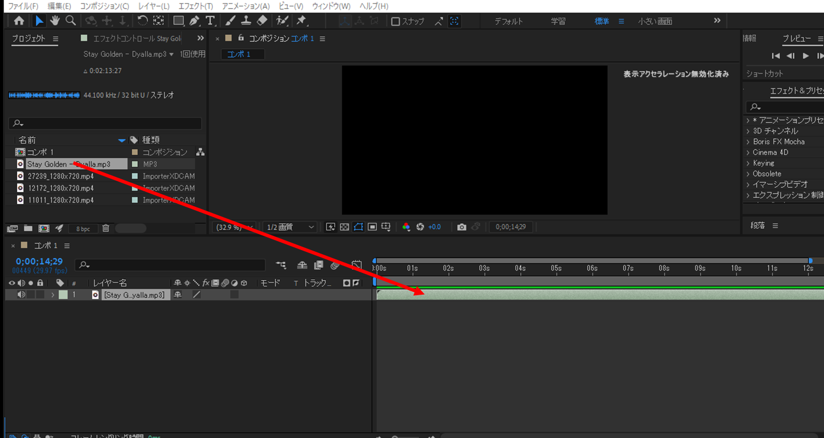Select 27239_1280x720.mp4 in project panel
Image resolution: width=824 pixels, height=438 pixels.
(61, 176)
